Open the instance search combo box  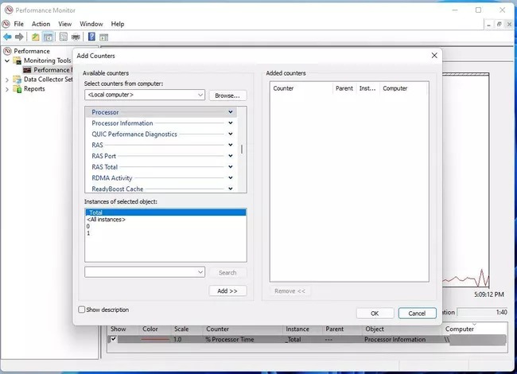point(145,272)
